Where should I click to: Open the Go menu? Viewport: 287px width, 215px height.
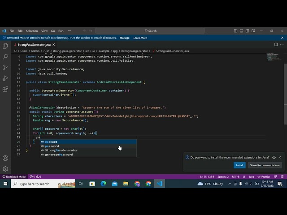click(x=53, y=31)
